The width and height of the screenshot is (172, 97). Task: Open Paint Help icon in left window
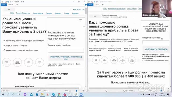point(86,5)
